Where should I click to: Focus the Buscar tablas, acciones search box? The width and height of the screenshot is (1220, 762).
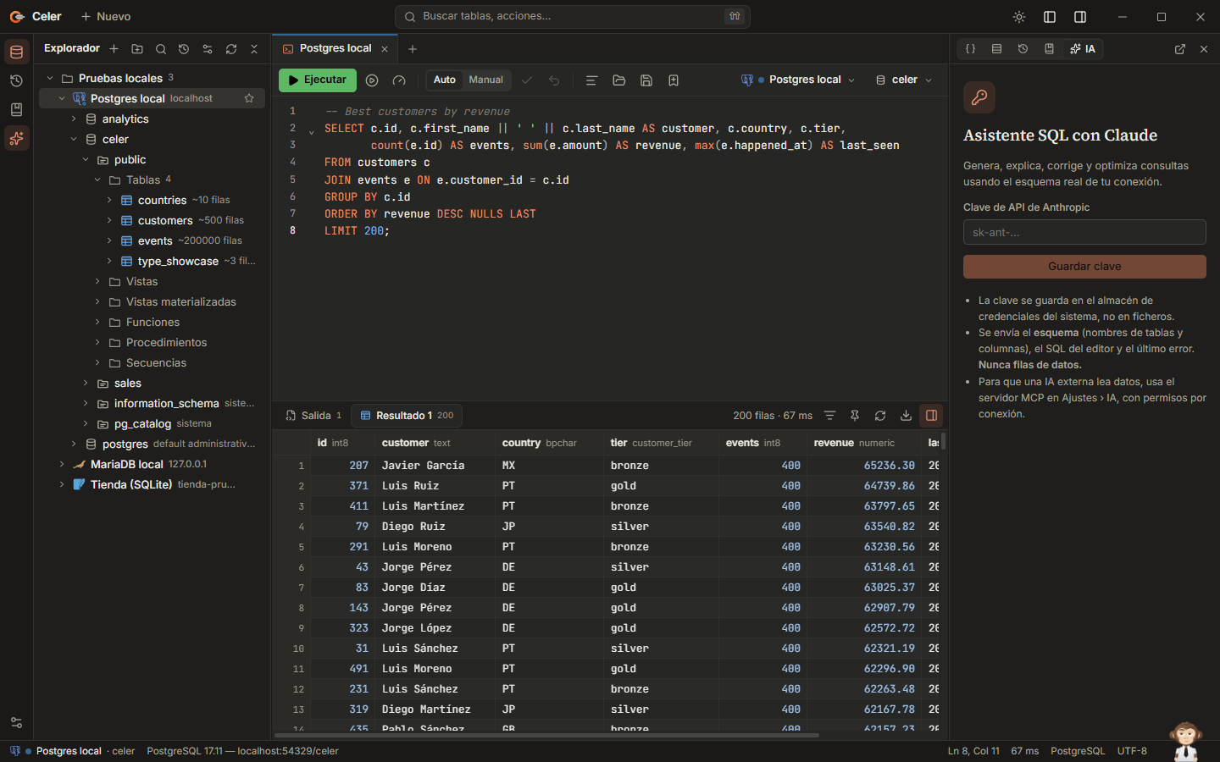coord(573,16)
